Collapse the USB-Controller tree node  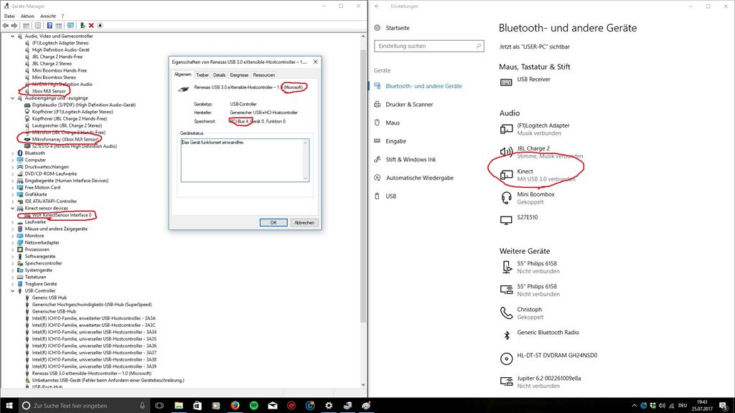click(13, 291)
